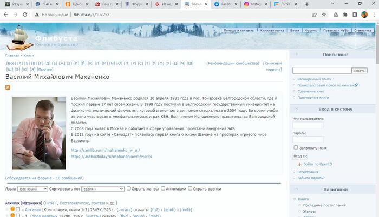Open Статистика menu item
The height and width of the screenshot is (217, 379).
tap(363, 30)
